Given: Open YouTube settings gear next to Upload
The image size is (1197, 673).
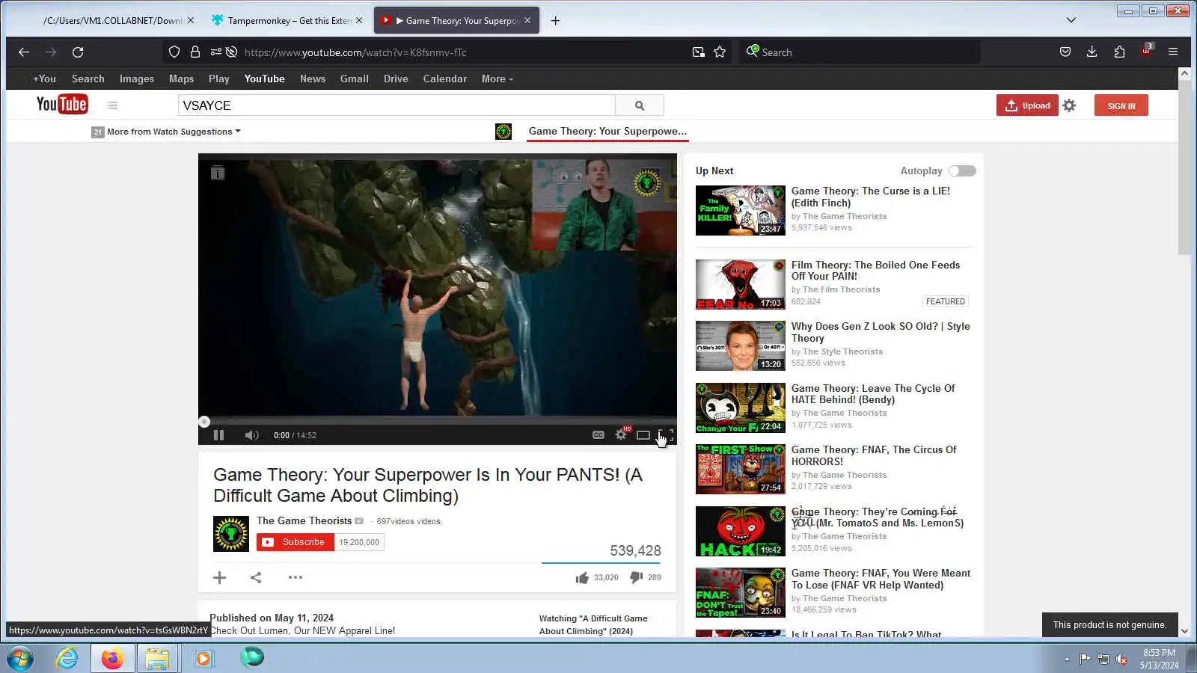Looking at the screenshot, I should 1070,105.
